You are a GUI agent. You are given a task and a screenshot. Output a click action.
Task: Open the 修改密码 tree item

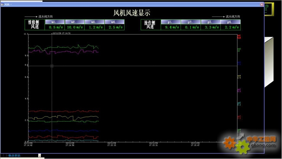click(x=14, y=156)
